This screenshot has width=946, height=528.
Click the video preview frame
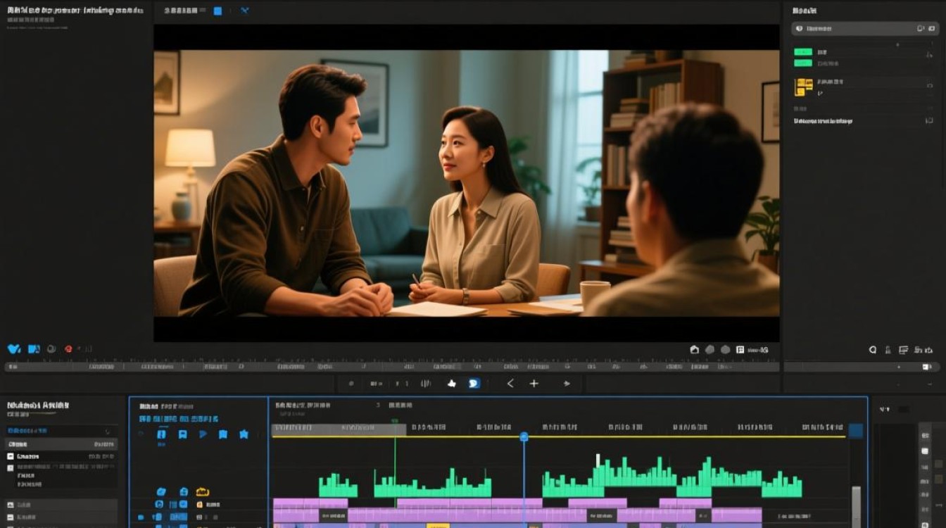(466, 183)
